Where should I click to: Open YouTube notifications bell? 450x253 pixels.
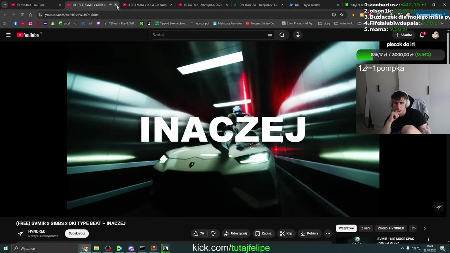pyautogui.click(x=423, y=35)
